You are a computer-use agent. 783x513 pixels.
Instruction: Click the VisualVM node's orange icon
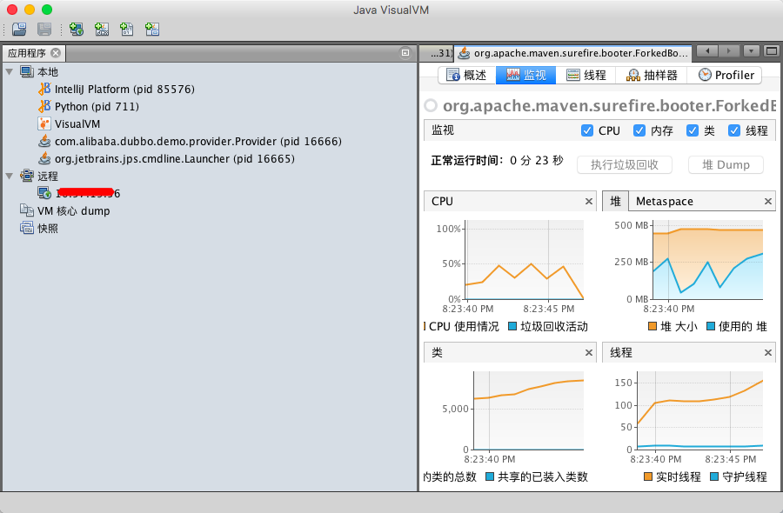(44, 123)
